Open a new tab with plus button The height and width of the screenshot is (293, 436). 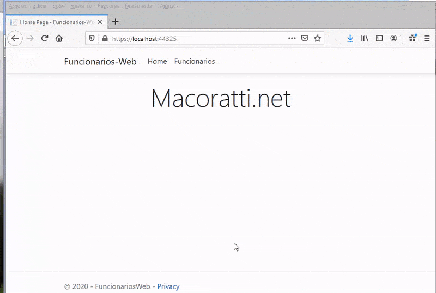click(x=116, y=21)
